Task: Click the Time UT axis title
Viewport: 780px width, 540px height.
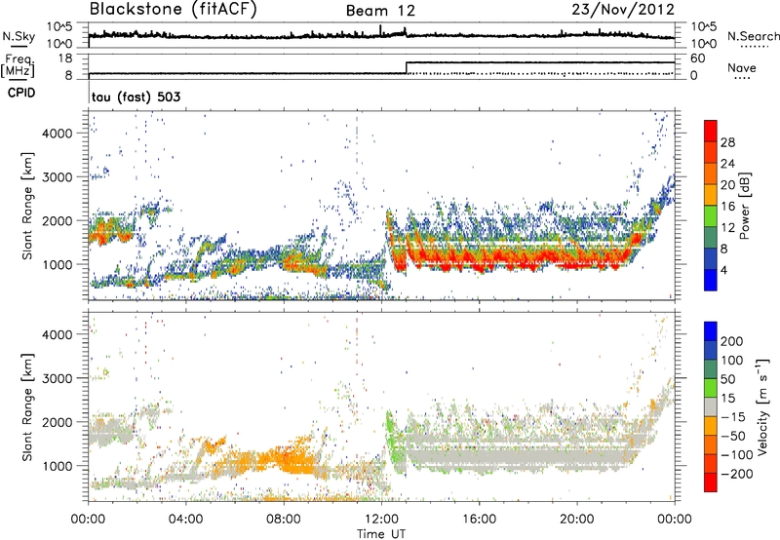Action: pyautogui.click(x=381, y=533)
